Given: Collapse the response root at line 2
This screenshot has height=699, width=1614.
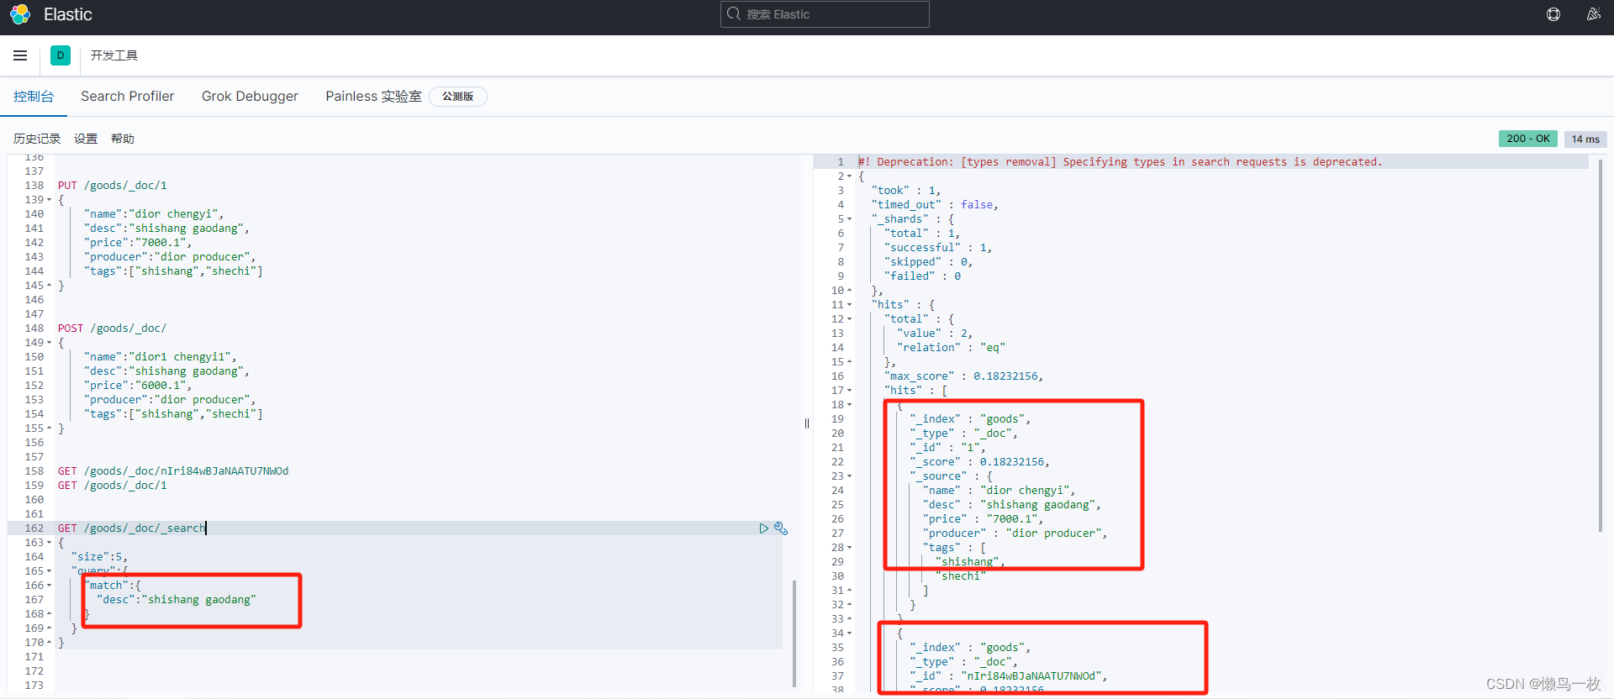Looking at the screenshot, I should coord(849,176).
